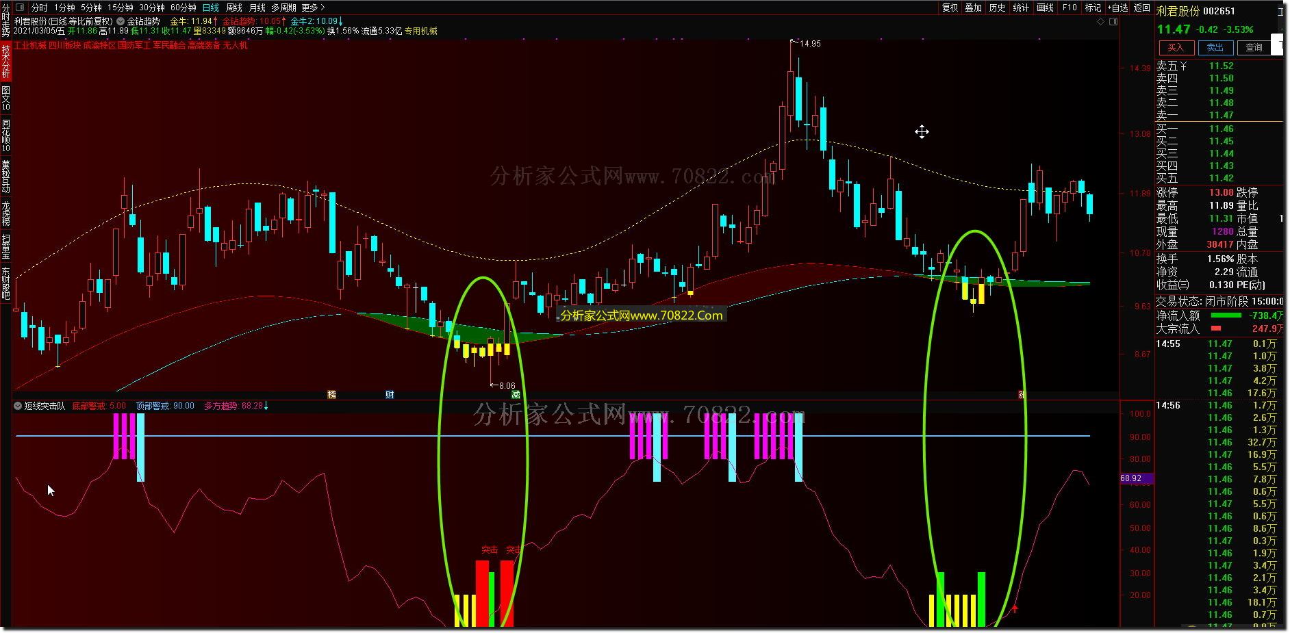Open the 扫雷宝 left sidebar tab
This screenshot has width=1290, height=633.
[x=6, y=247]
